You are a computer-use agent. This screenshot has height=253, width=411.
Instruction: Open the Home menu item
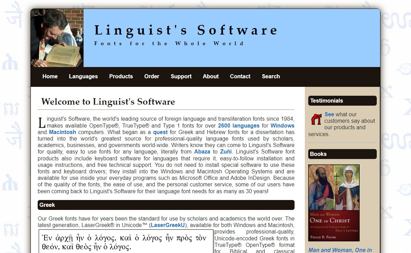[50, 77]
